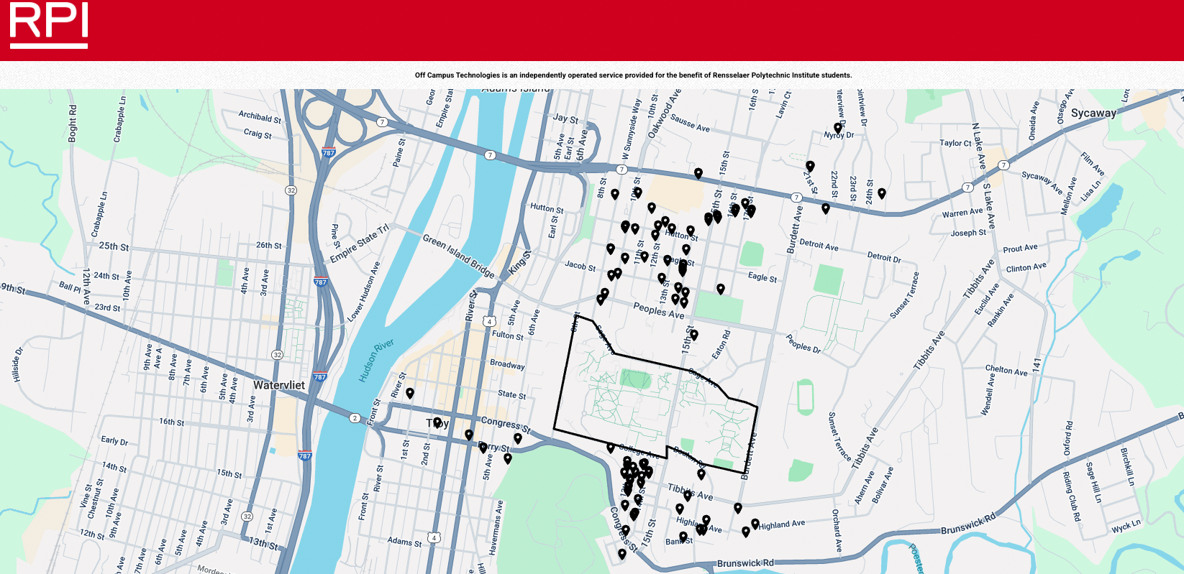Click the Route 141 marker by Chelton Ave

[1037, 365]
